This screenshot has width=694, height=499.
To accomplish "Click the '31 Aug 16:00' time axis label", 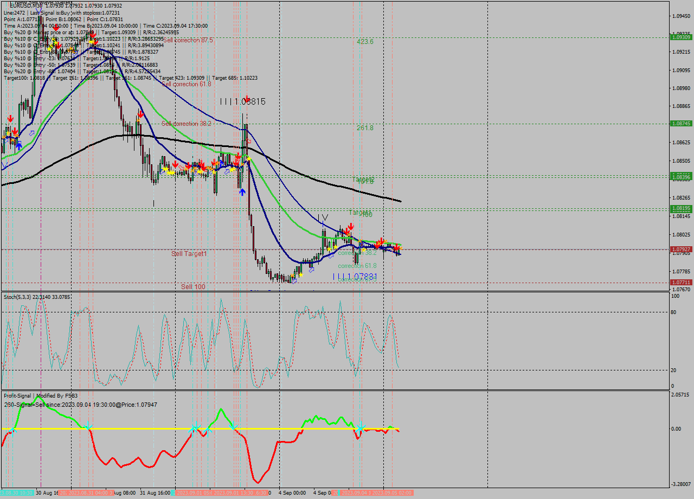I will (x=156, y=493).
